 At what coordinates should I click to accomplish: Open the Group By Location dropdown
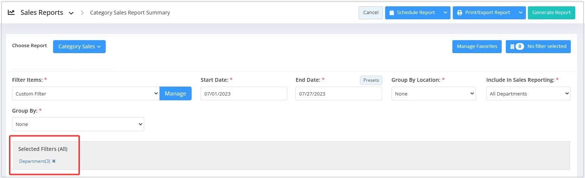coord(433,94)
